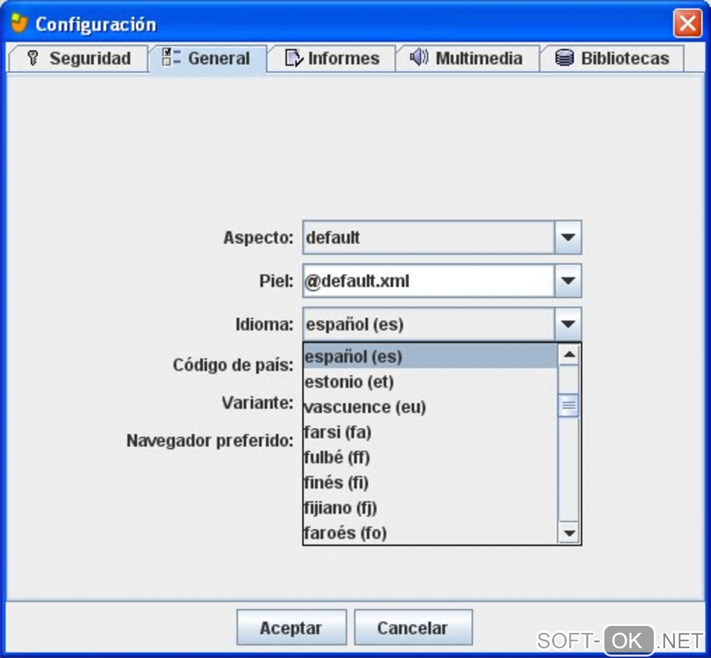Go to the Bibliotecas tab
711x658 pixels.
tap(612, 59)
